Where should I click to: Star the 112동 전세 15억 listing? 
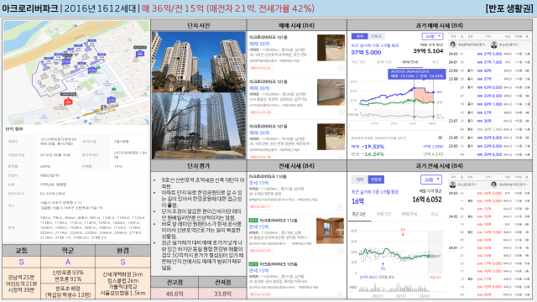(341, 251)
